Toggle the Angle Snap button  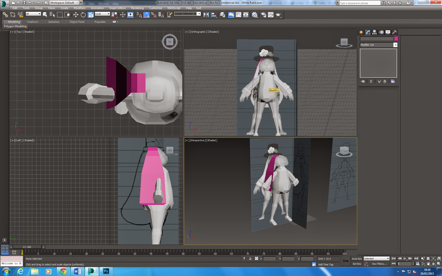pyautogui.click(x=146, y=15)
